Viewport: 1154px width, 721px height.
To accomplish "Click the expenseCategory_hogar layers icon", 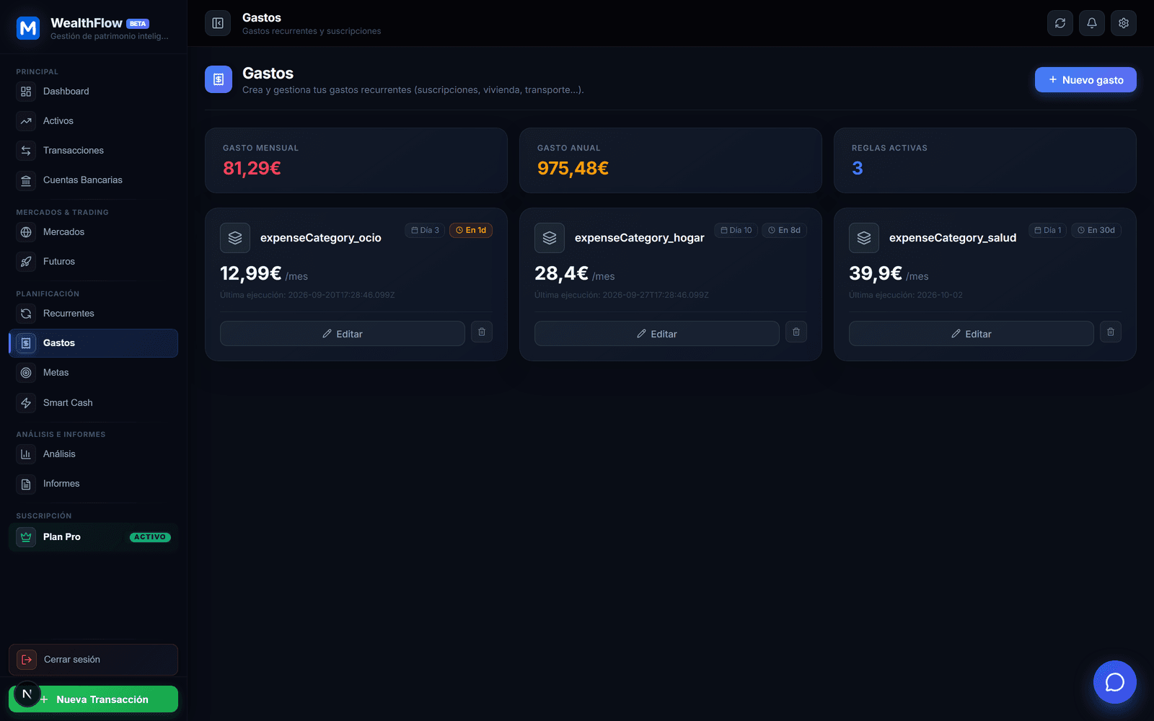I will click(x=550, y=238).
